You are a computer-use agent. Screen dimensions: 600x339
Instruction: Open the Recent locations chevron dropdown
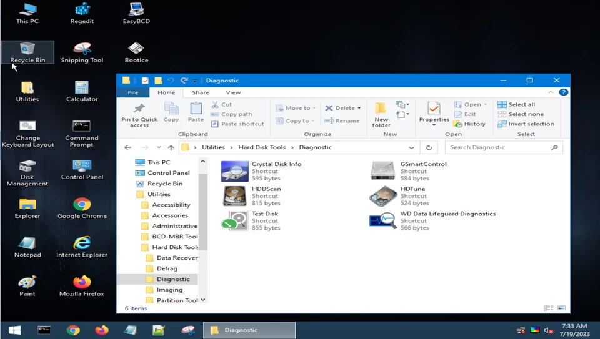coord(159,148)
